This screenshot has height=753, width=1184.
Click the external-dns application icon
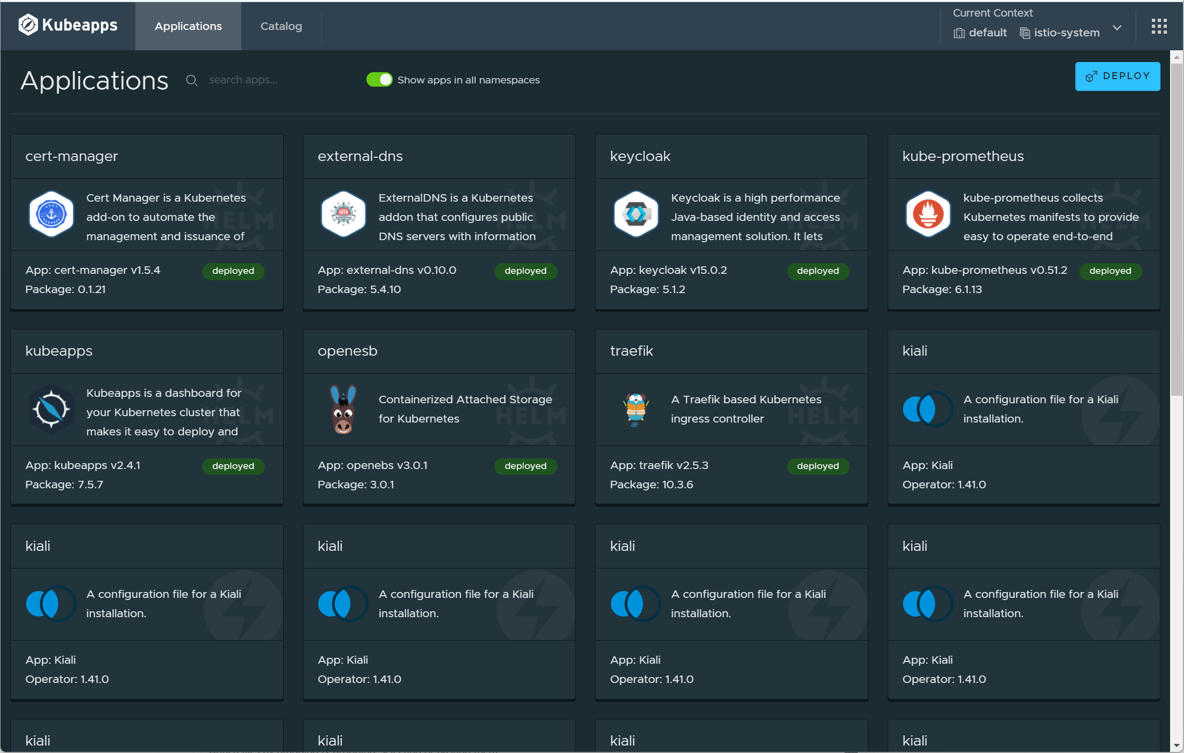point(343,214)
